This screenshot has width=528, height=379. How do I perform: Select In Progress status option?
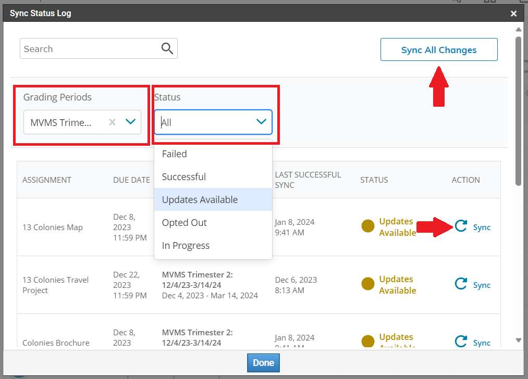[x=186, y=246]
